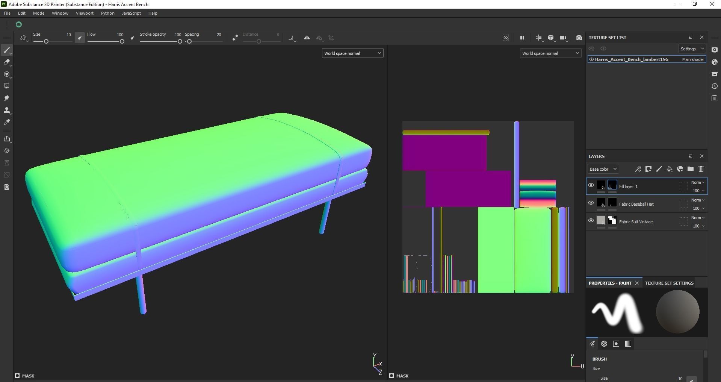Viewport: 721px width, 382px height.
Task: Open 3D viewport World space normal dropdown
Action: pyautogui.click(x=352, y=53)
